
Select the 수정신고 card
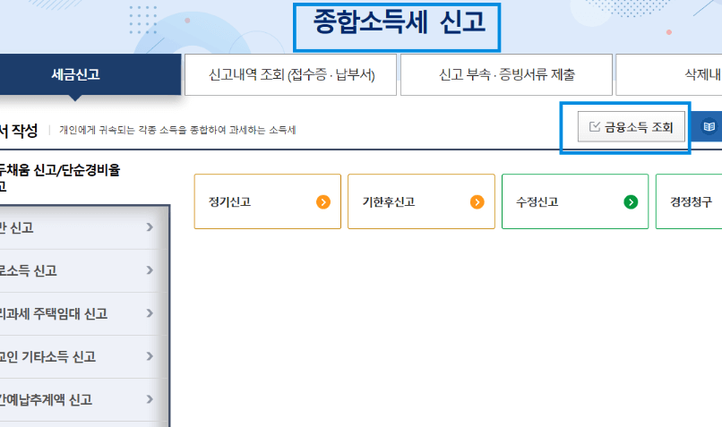tap(575, 201)
